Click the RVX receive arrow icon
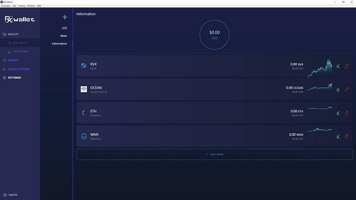Image resolution: width=356 pixels, height=200 pixels. 338,66
